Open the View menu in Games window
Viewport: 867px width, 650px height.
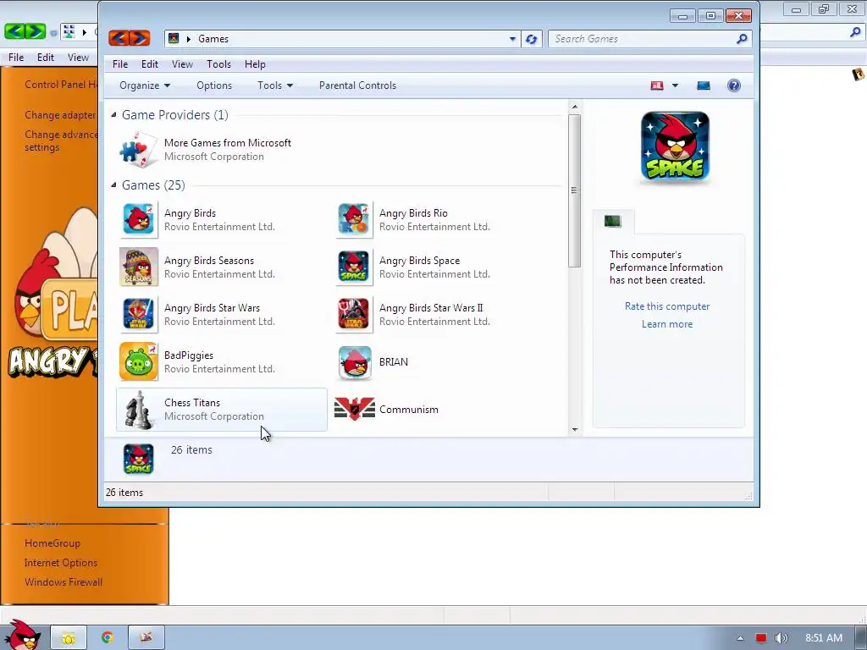183,64
